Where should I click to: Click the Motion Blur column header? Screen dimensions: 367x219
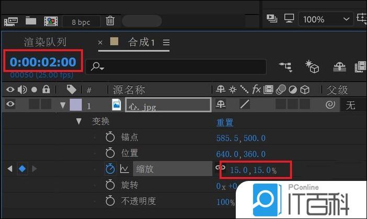coord(281,90)
